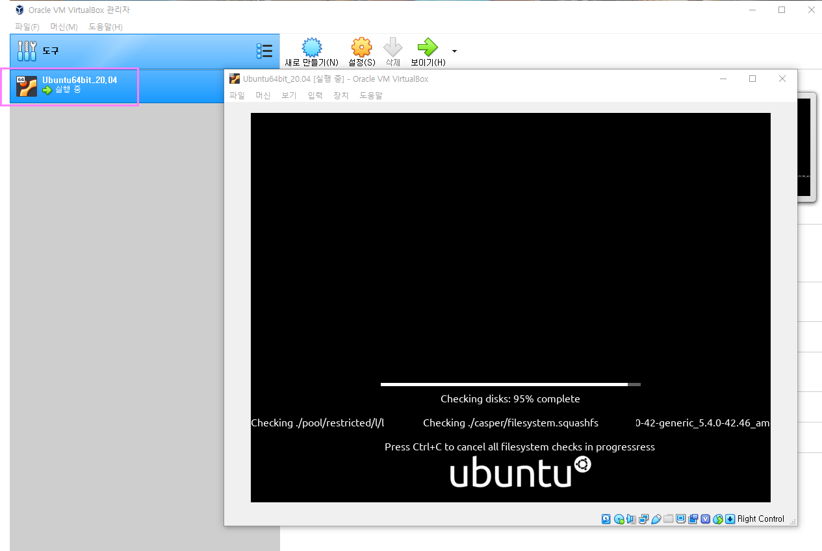Click the 삭제 discard arrow icon
The image size is (822, 551).
[393, 47]
